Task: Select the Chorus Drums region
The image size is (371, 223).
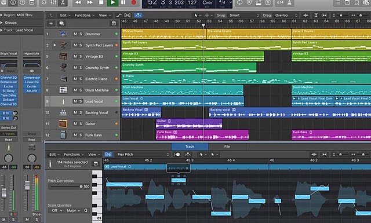Action: (x=163, y=34)
